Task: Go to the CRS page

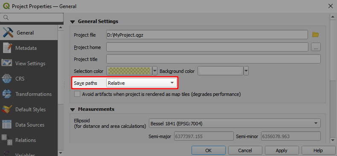Action: point(29,79)
